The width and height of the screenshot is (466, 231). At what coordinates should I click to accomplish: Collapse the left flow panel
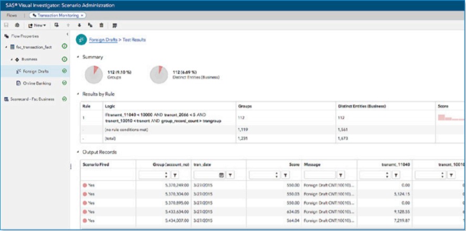coord(67,35)
